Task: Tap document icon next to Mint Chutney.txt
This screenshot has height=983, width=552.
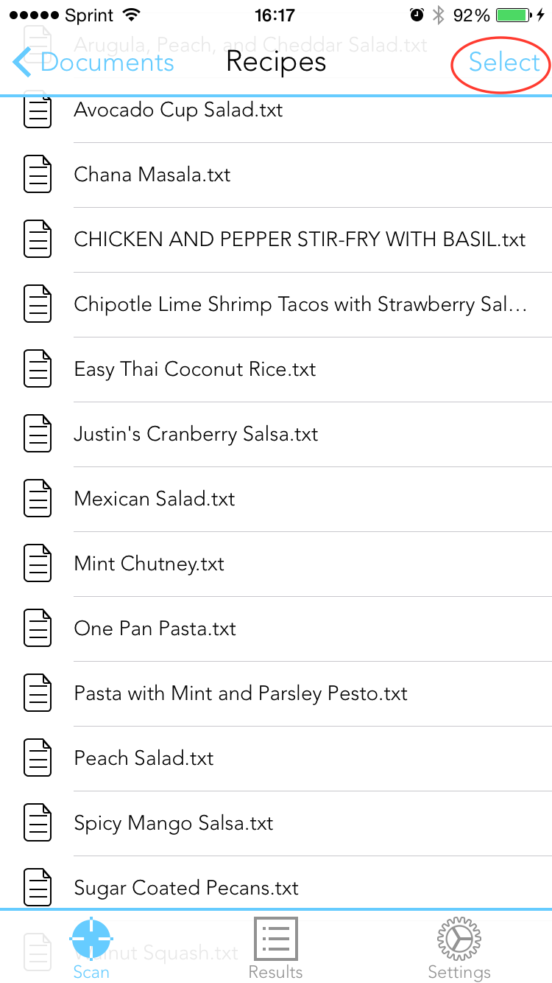Action: (x=38, y=564)
